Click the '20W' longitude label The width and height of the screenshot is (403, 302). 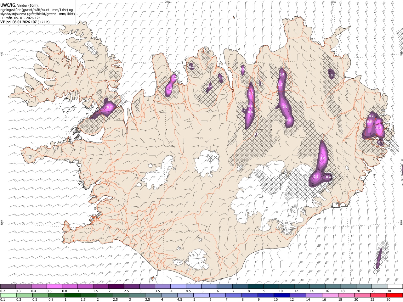[x=167, y=2]
